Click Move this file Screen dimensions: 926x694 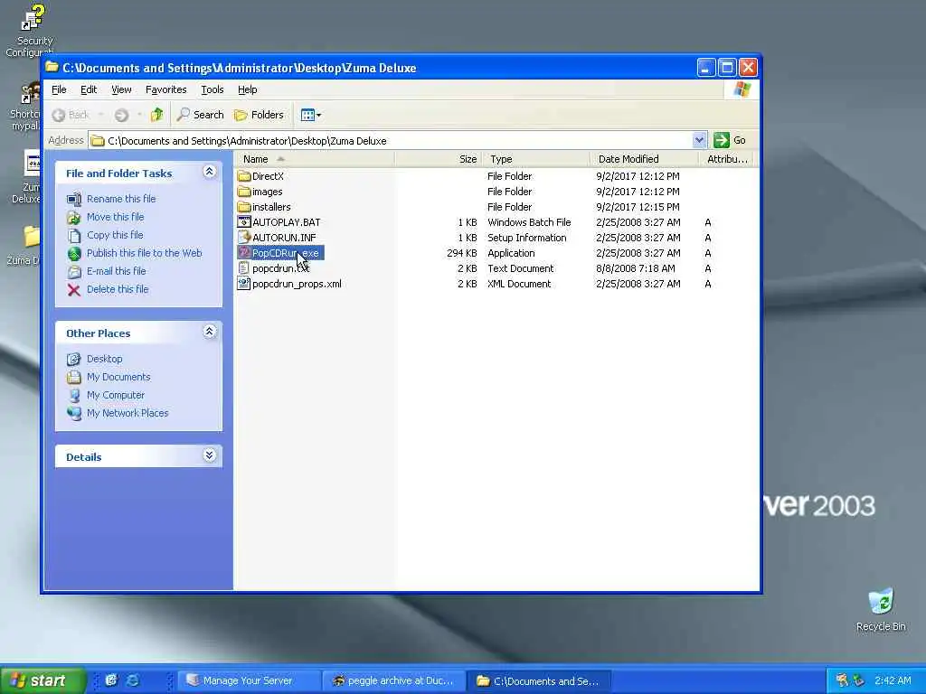115,217
